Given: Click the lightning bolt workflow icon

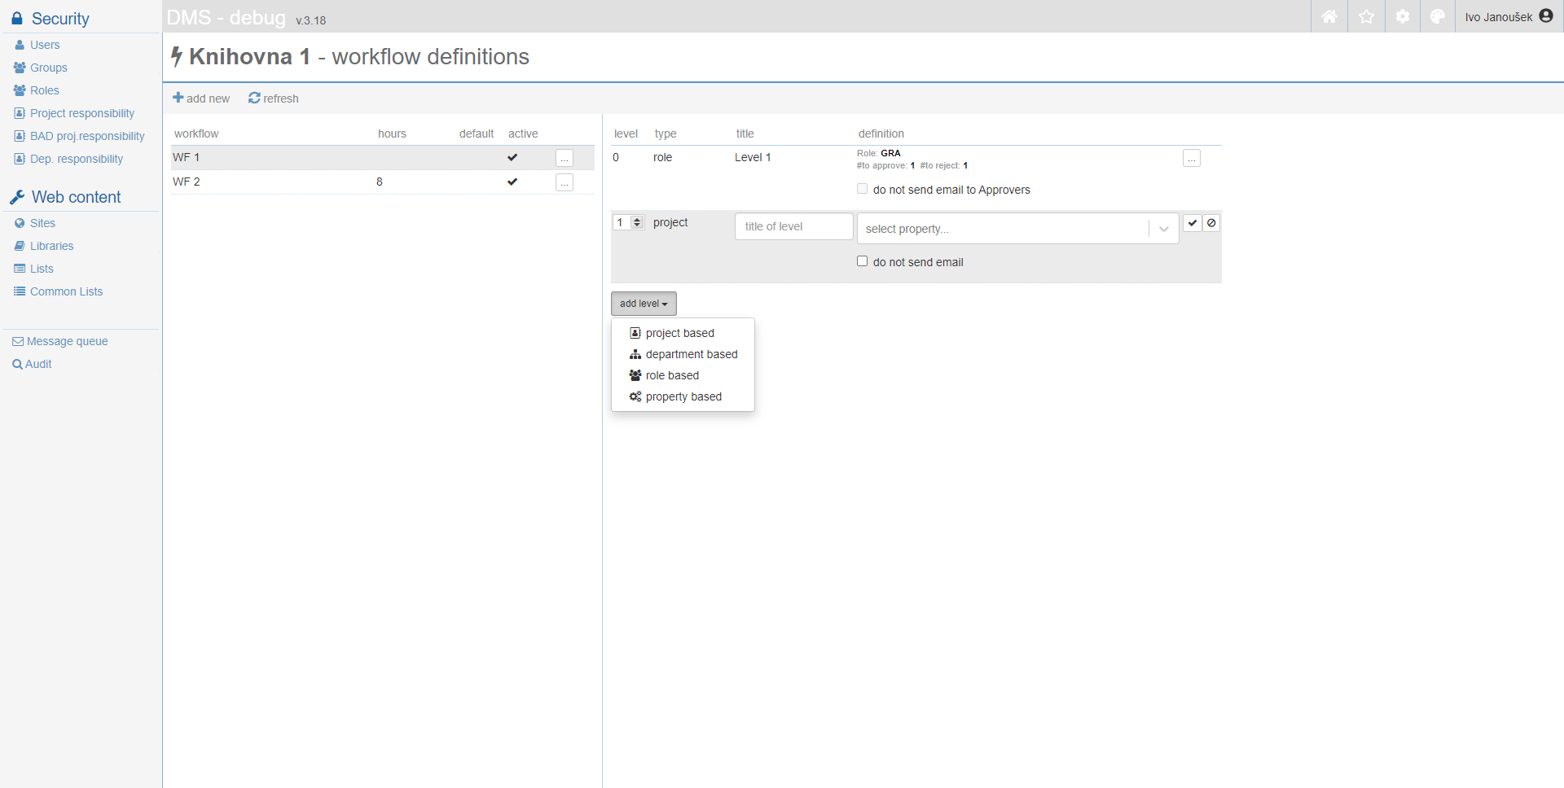Looking at the screenshot, I should tap(177, 56).
